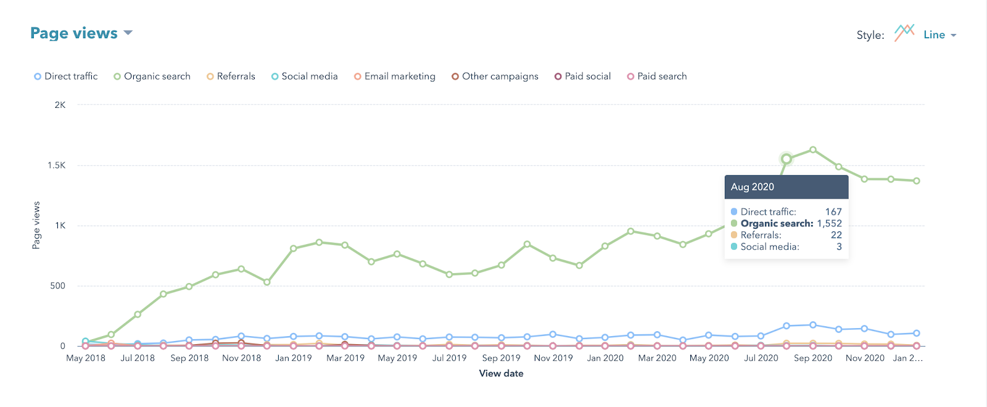Click the Page views heading

point(73,33)
